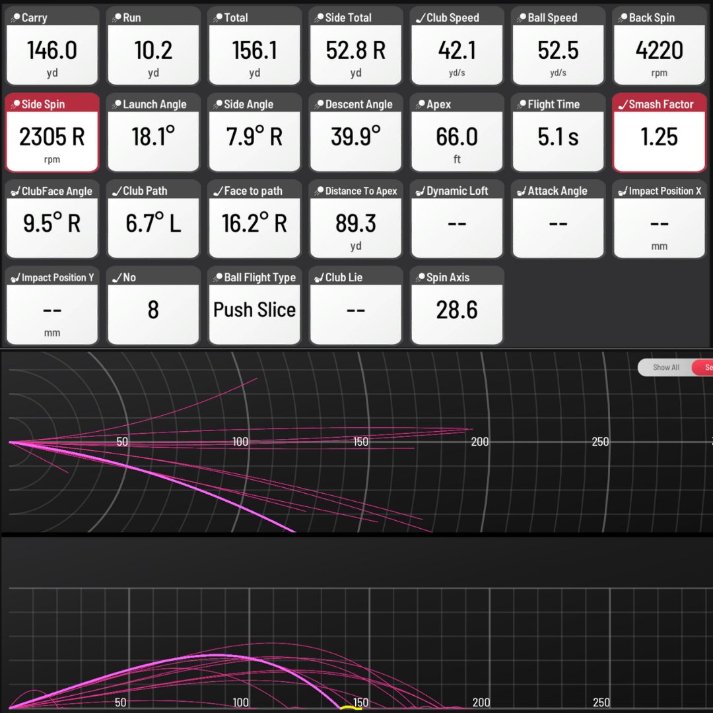Click the ball icon beside Flight Time

(x=522, y=104)
